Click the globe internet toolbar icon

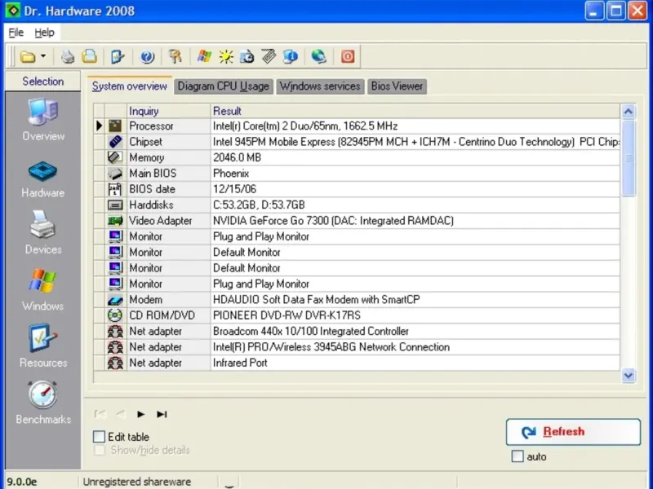click(x=318, y=56)
